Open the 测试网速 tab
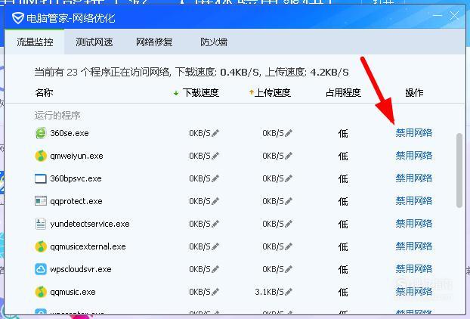The height and width of the screenshot is (319, 470). (x=94, y=42)
